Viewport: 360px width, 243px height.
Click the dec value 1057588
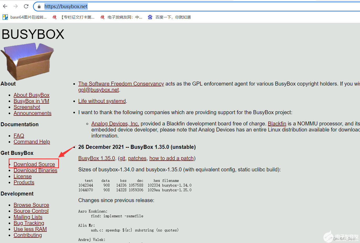(136, 185)
